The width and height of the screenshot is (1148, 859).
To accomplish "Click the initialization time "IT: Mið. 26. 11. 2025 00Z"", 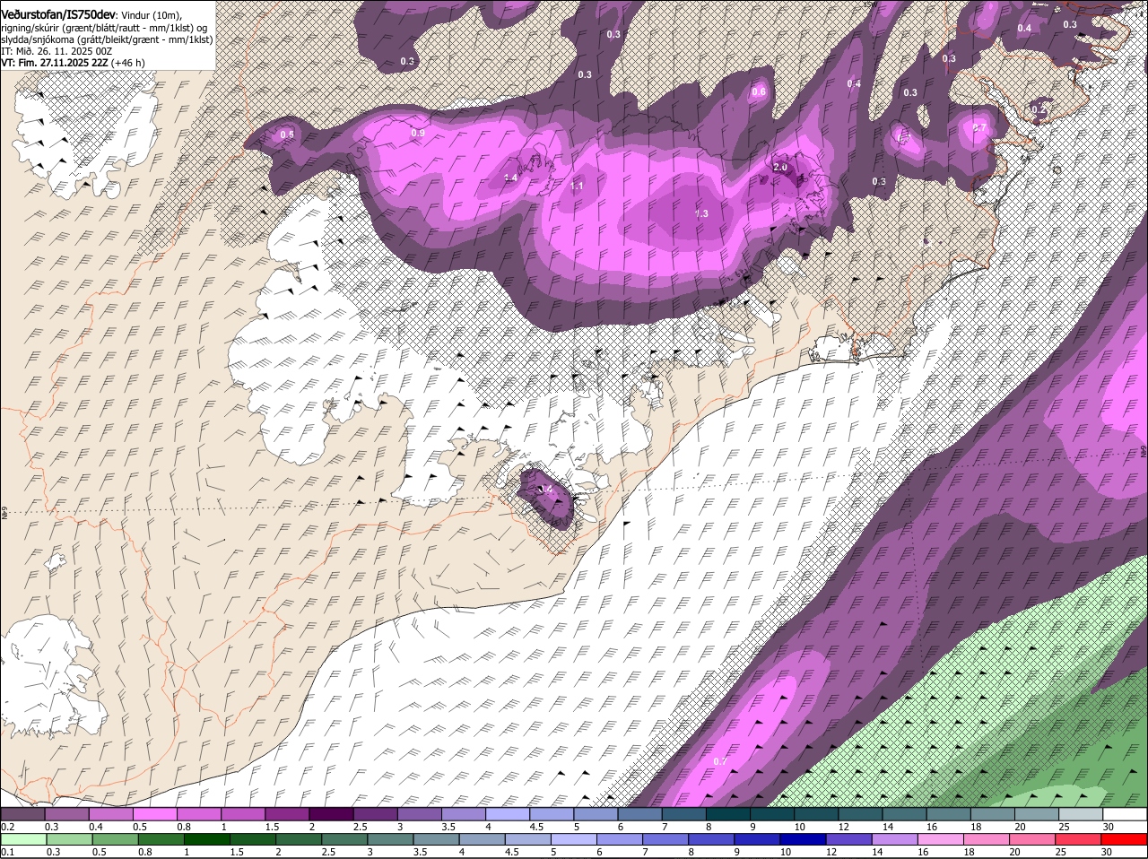I will point(57,51).
